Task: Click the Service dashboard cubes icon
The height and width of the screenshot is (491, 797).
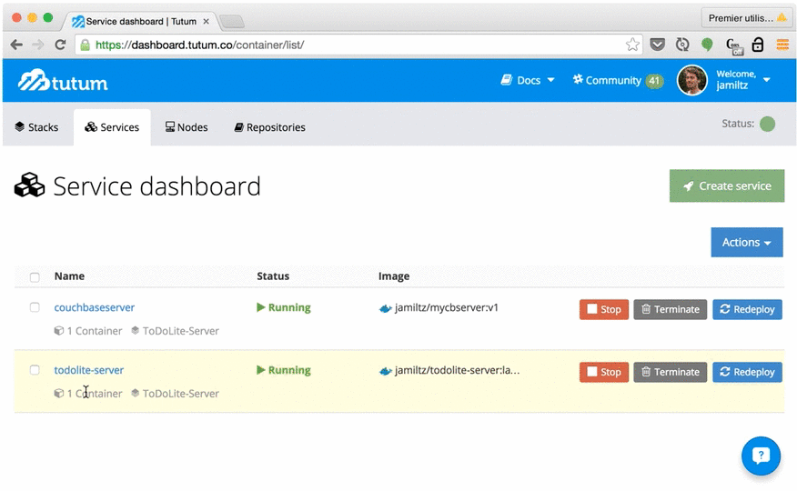Action: pyautogui.click(x=29, y=185)
